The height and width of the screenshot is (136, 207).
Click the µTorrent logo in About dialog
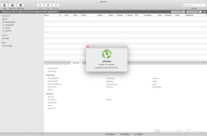107,54
